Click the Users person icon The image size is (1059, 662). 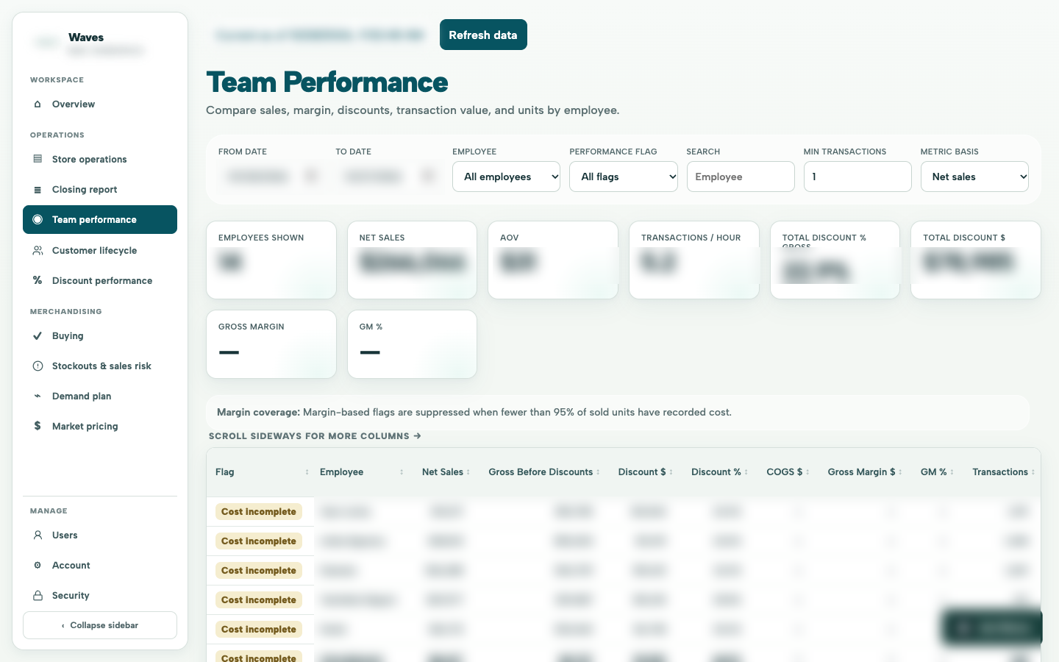38,535
